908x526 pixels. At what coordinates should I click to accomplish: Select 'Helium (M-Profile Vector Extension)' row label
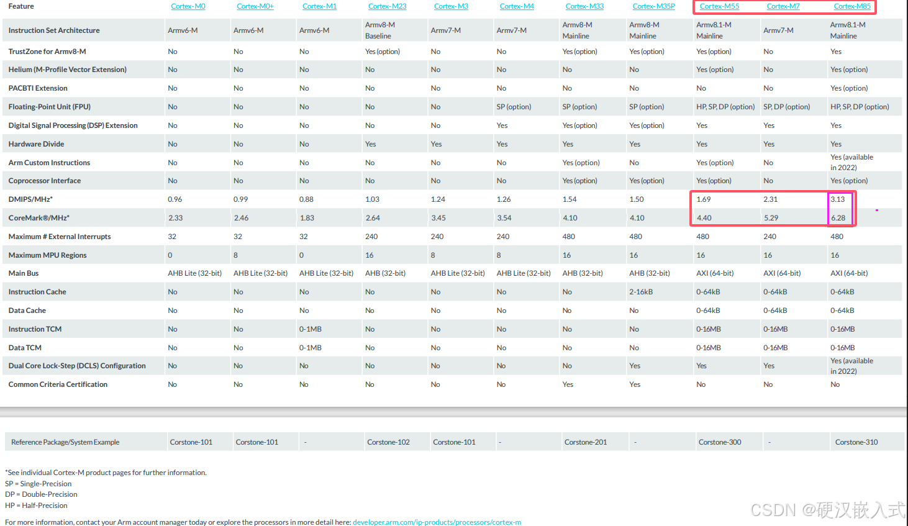67,70
